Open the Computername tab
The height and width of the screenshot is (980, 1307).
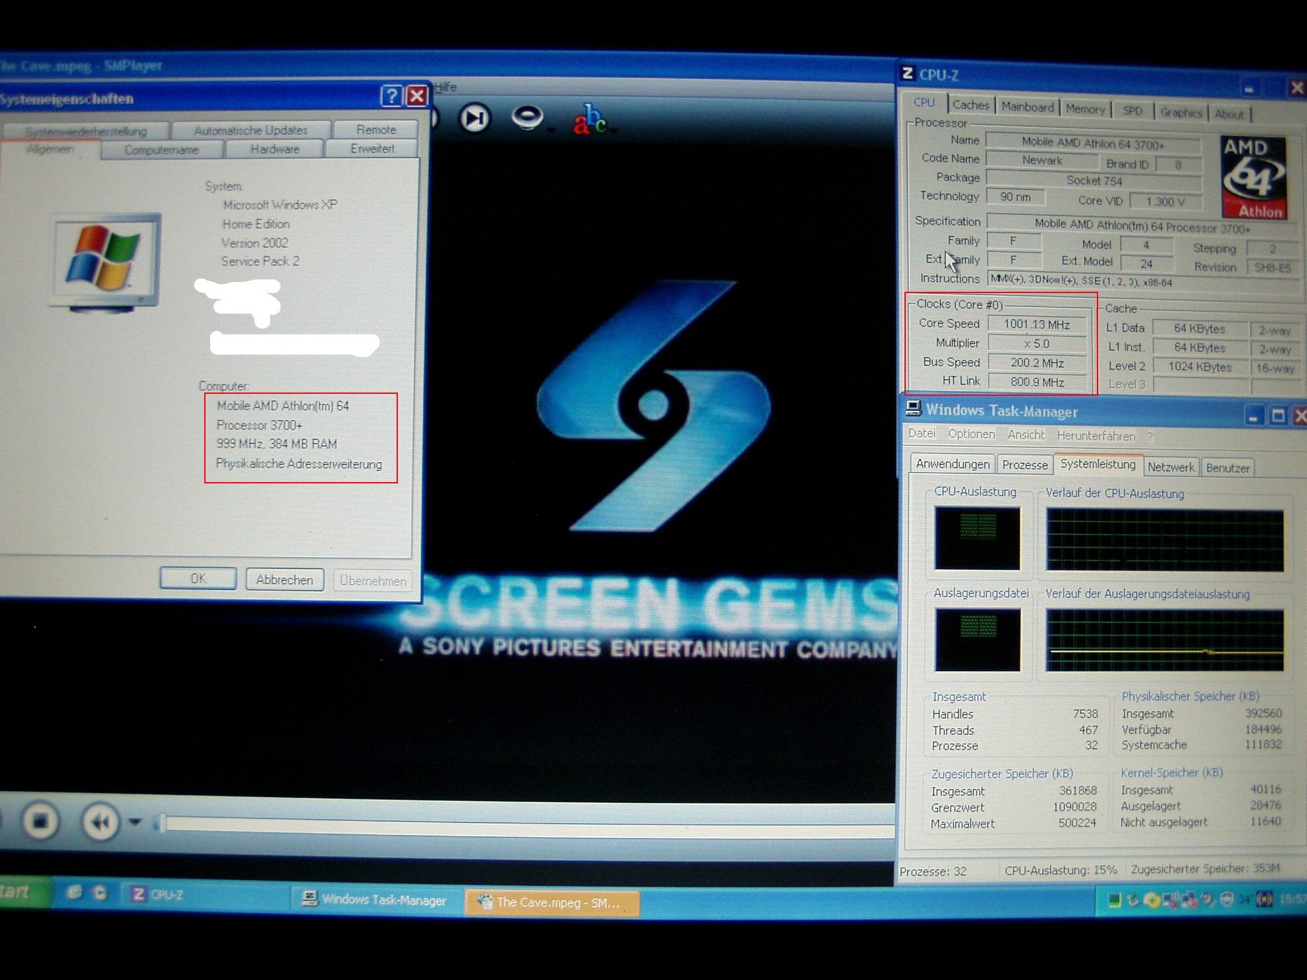162,150
